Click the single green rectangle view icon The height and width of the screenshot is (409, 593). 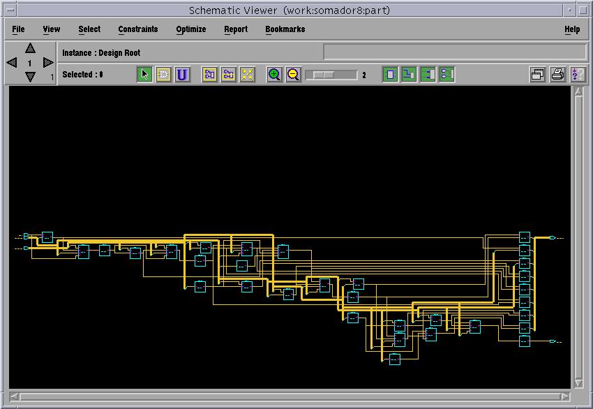390,74
